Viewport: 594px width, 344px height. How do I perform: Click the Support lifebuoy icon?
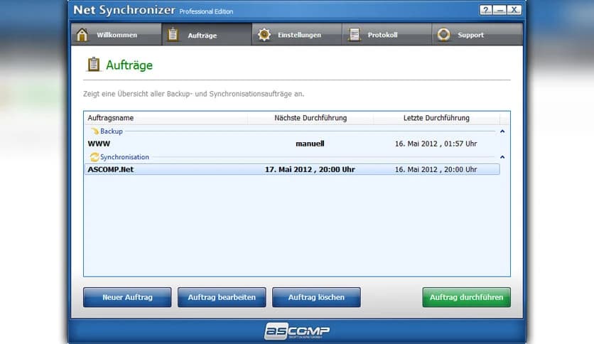click(x=443, y=35)
